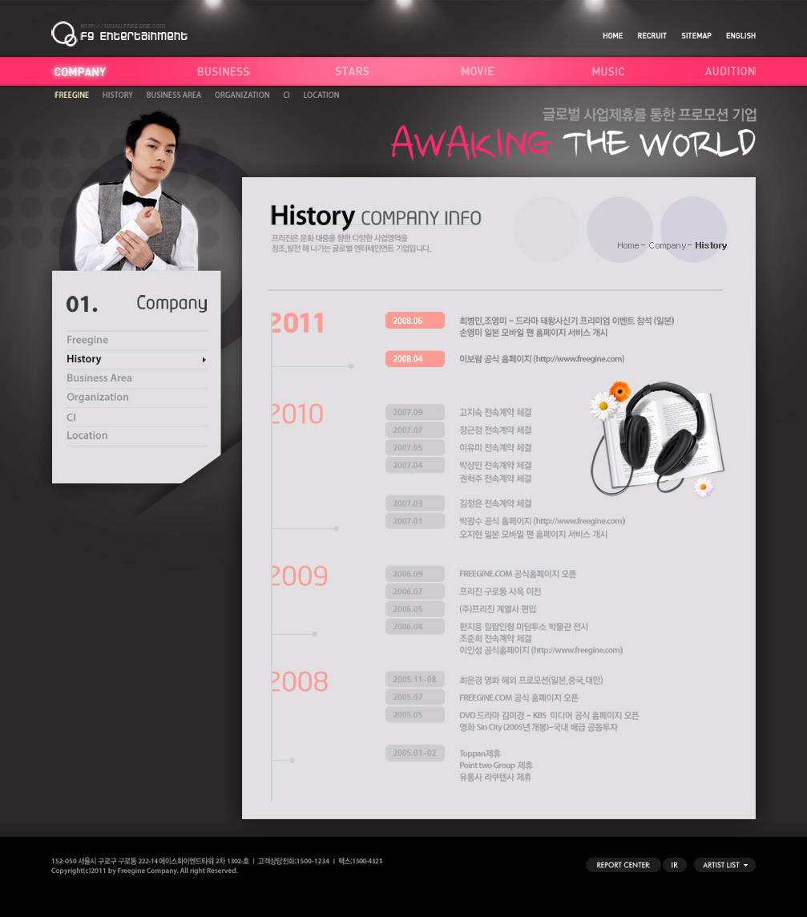
Task: Open the SITEMAP link
Action: pyautogui.click(x=696, y=36)
